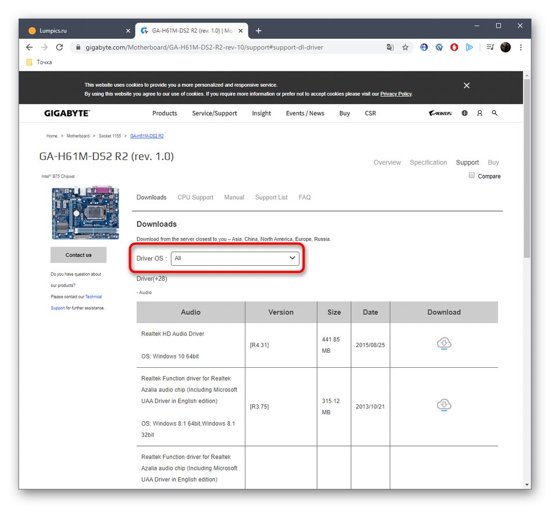The height and width of the screenshot is (508, 550).
Task: Click the browser forward arrow
Action: (x=44, y=47)
